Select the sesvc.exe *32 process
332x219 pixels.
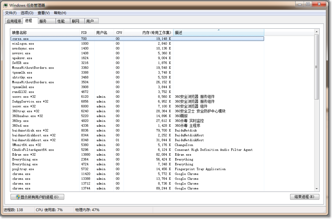tap(137, 97)
